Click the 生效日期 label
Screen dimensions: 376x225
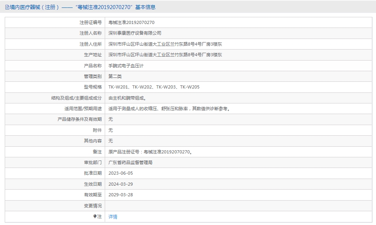[x=93, y=184]
